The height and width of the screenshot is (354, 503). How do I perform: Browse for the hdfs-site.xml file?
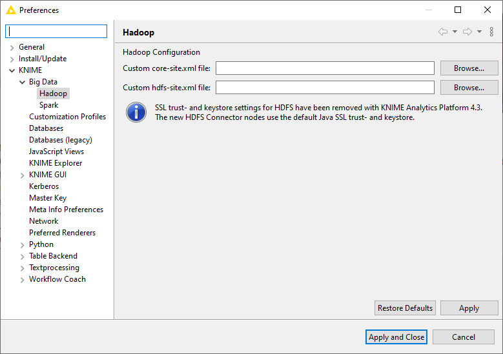469,88
